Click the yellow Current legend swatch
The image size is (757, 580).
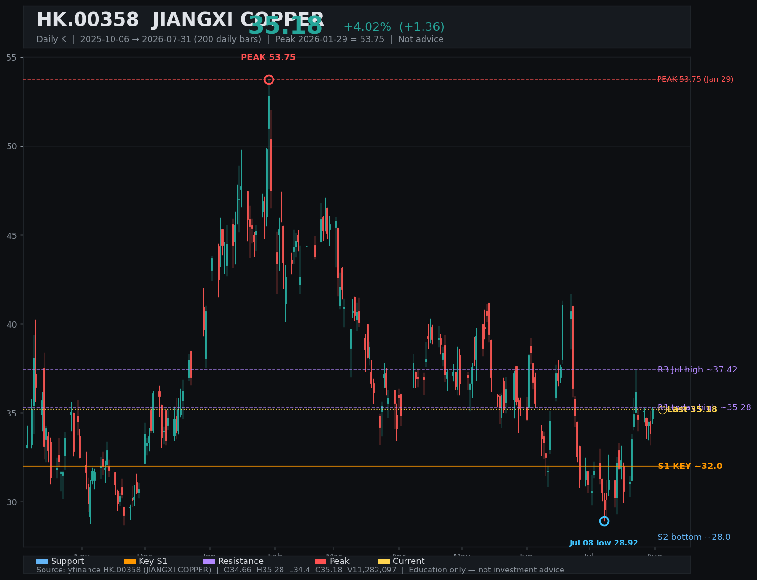point(384,561)
